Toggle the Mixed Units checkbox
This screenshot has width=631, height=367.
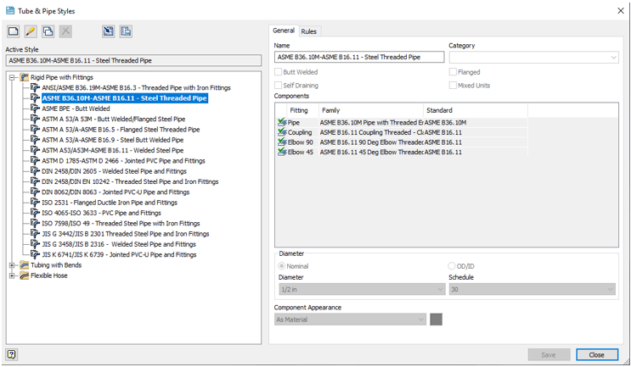click(x=453, y=85)
